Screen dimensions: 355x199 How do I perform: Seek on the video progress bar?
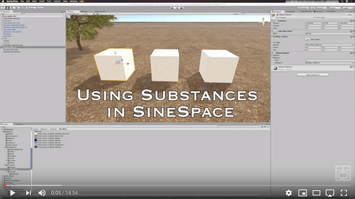177,185
